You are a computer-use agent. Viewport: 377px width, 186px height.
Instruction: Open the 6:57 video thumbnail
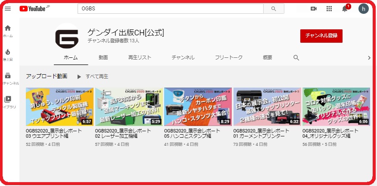(59, 107)
